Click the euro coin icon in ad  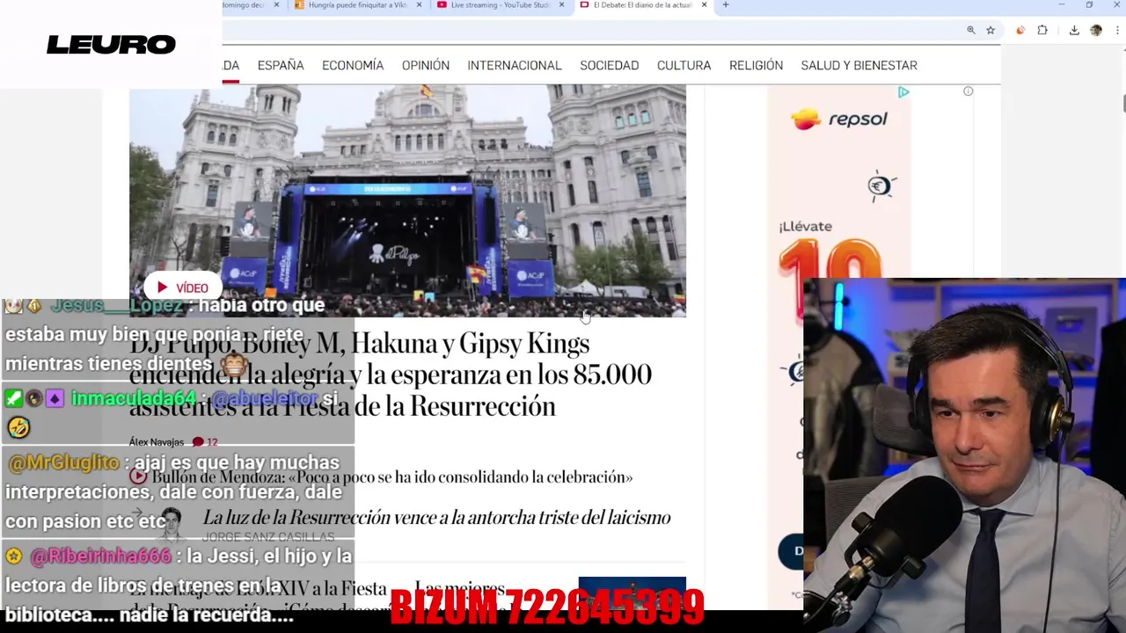click(x=881, y=186)
